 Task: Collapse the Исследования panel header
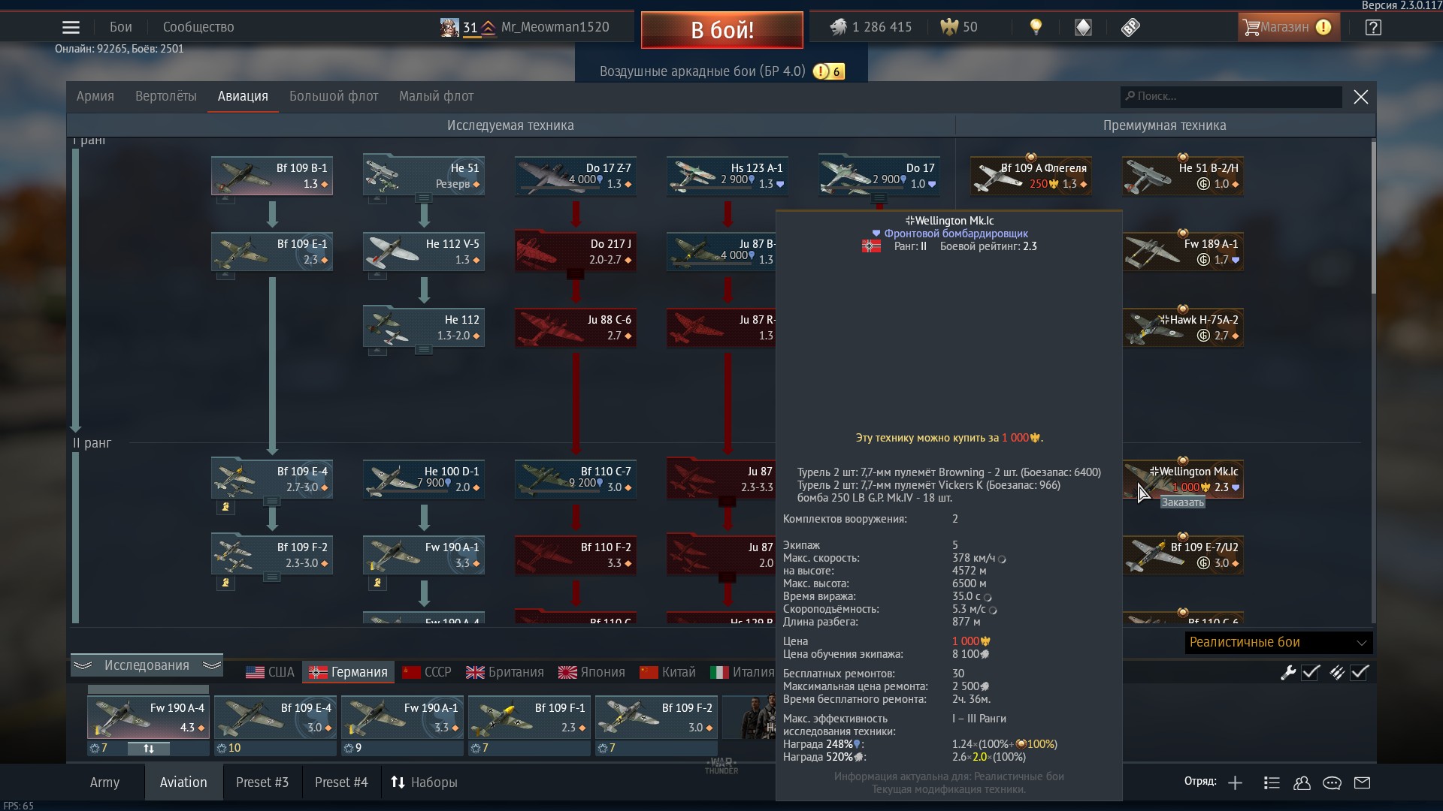tap(147, 665)
